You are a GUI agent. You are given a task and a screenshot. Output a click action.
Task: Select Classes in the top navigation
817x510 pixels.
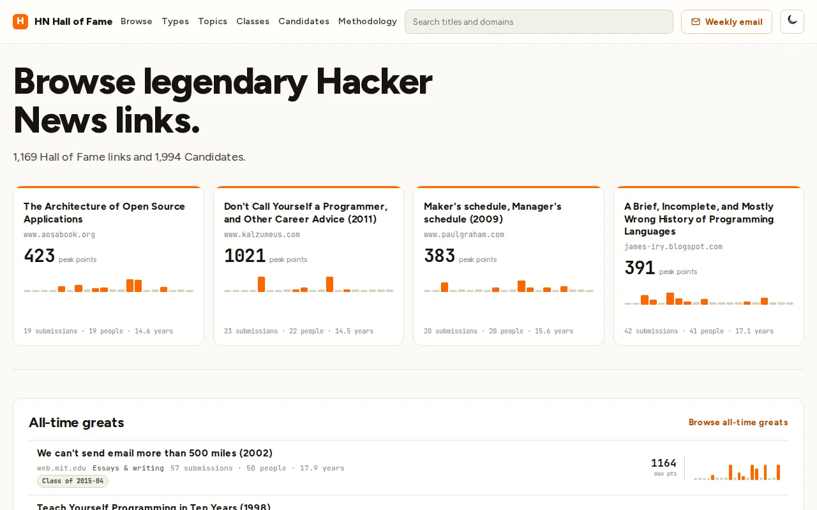(x=253, y=22)
